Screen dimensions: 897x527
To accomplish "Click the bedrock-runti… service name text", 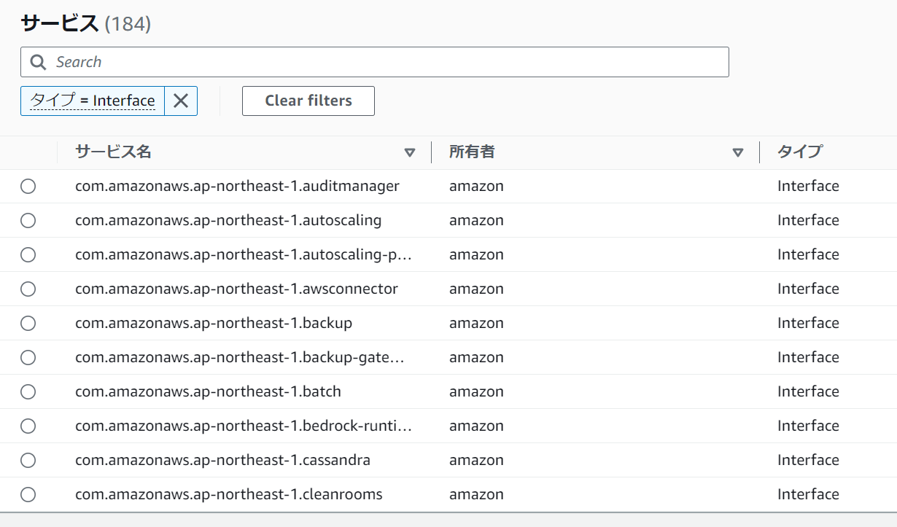I will 244,426.
